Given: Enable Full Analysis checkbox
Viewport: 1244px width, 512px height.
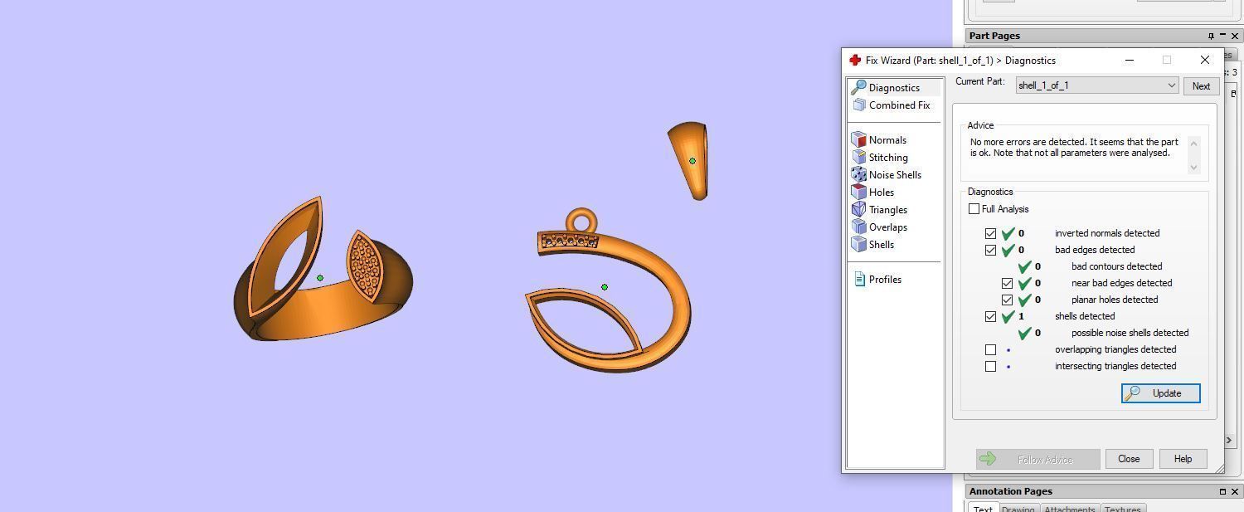Looking at the screenshot, I should click(974, 209).
